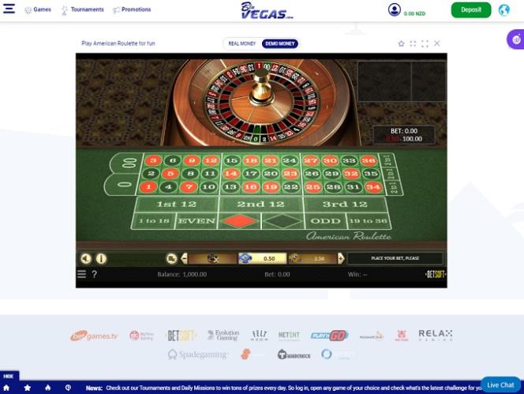Add game to favorites with star icon
524x394 pixels.
tap(401, 43)
